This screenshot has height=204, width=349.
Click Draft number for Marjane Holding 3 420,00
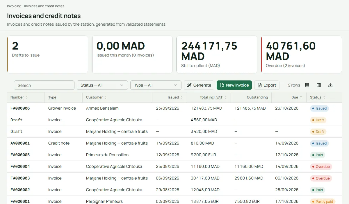[x=16, y=131]
